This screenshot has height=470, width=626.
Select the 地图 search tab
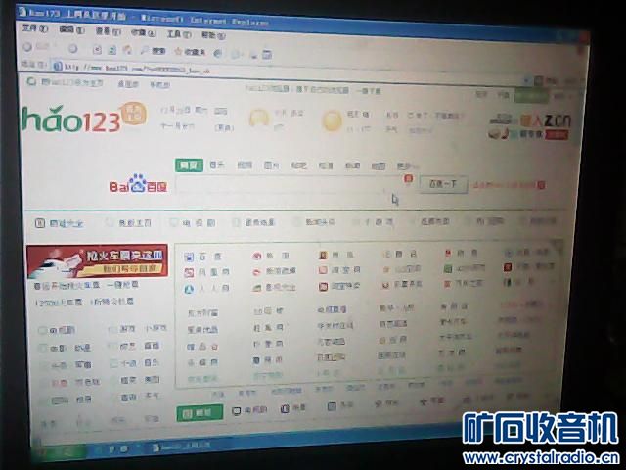point(379,165)
